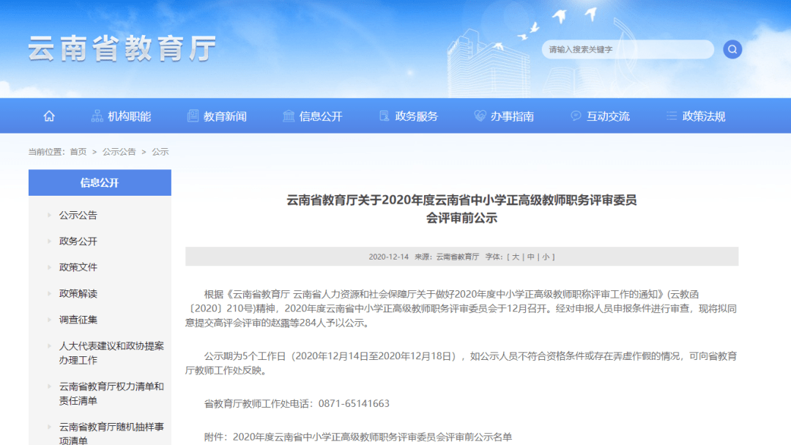Click the arrow bullet beside 政策解读
791x445 pixels.
click(x=50, y=293)
